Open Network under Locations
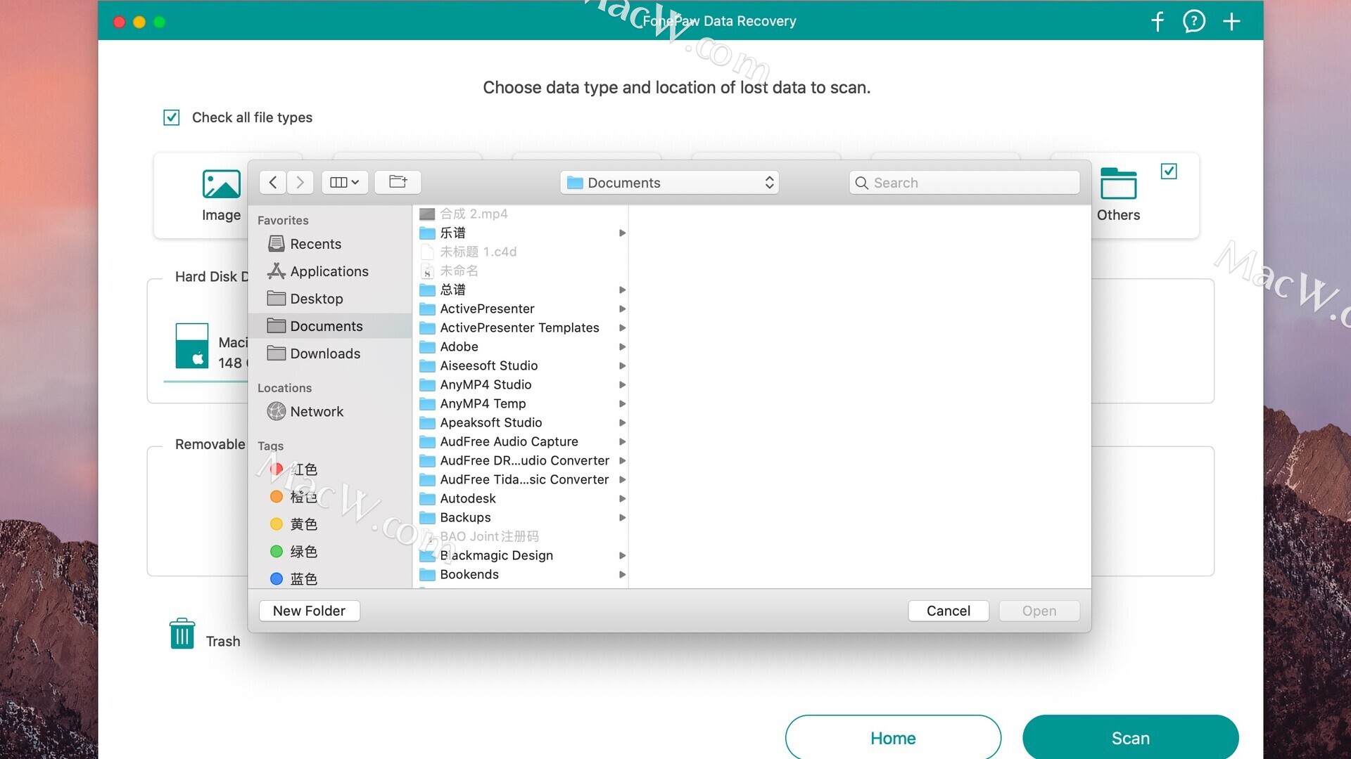The image size is (1351, 759). click(331, 412)
